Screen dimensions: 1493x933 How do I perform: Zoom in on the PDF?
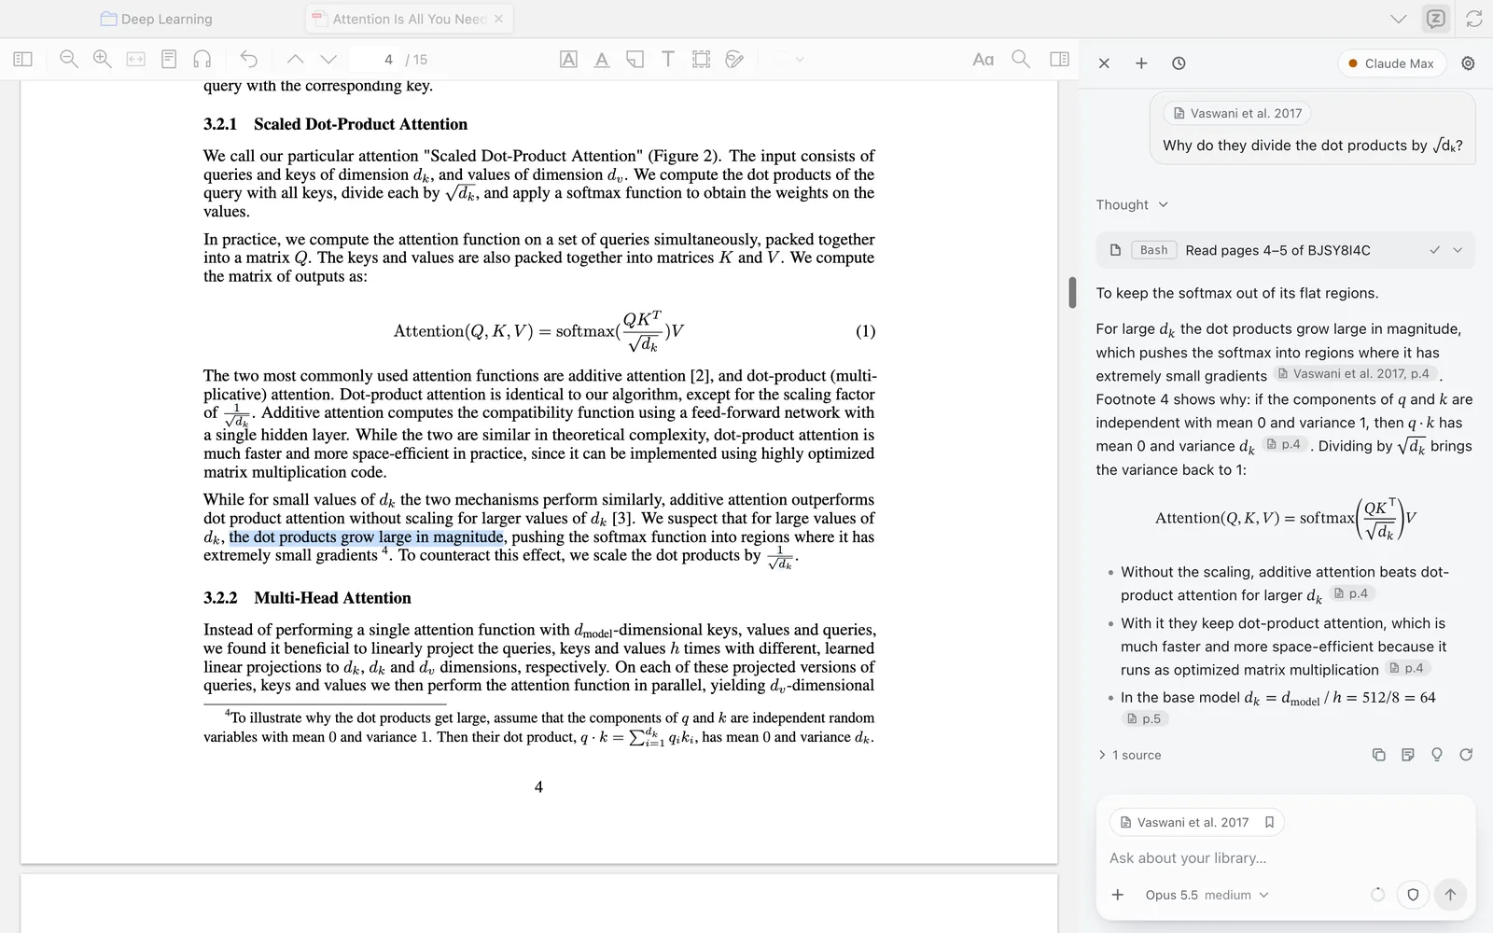coord(102,60)
